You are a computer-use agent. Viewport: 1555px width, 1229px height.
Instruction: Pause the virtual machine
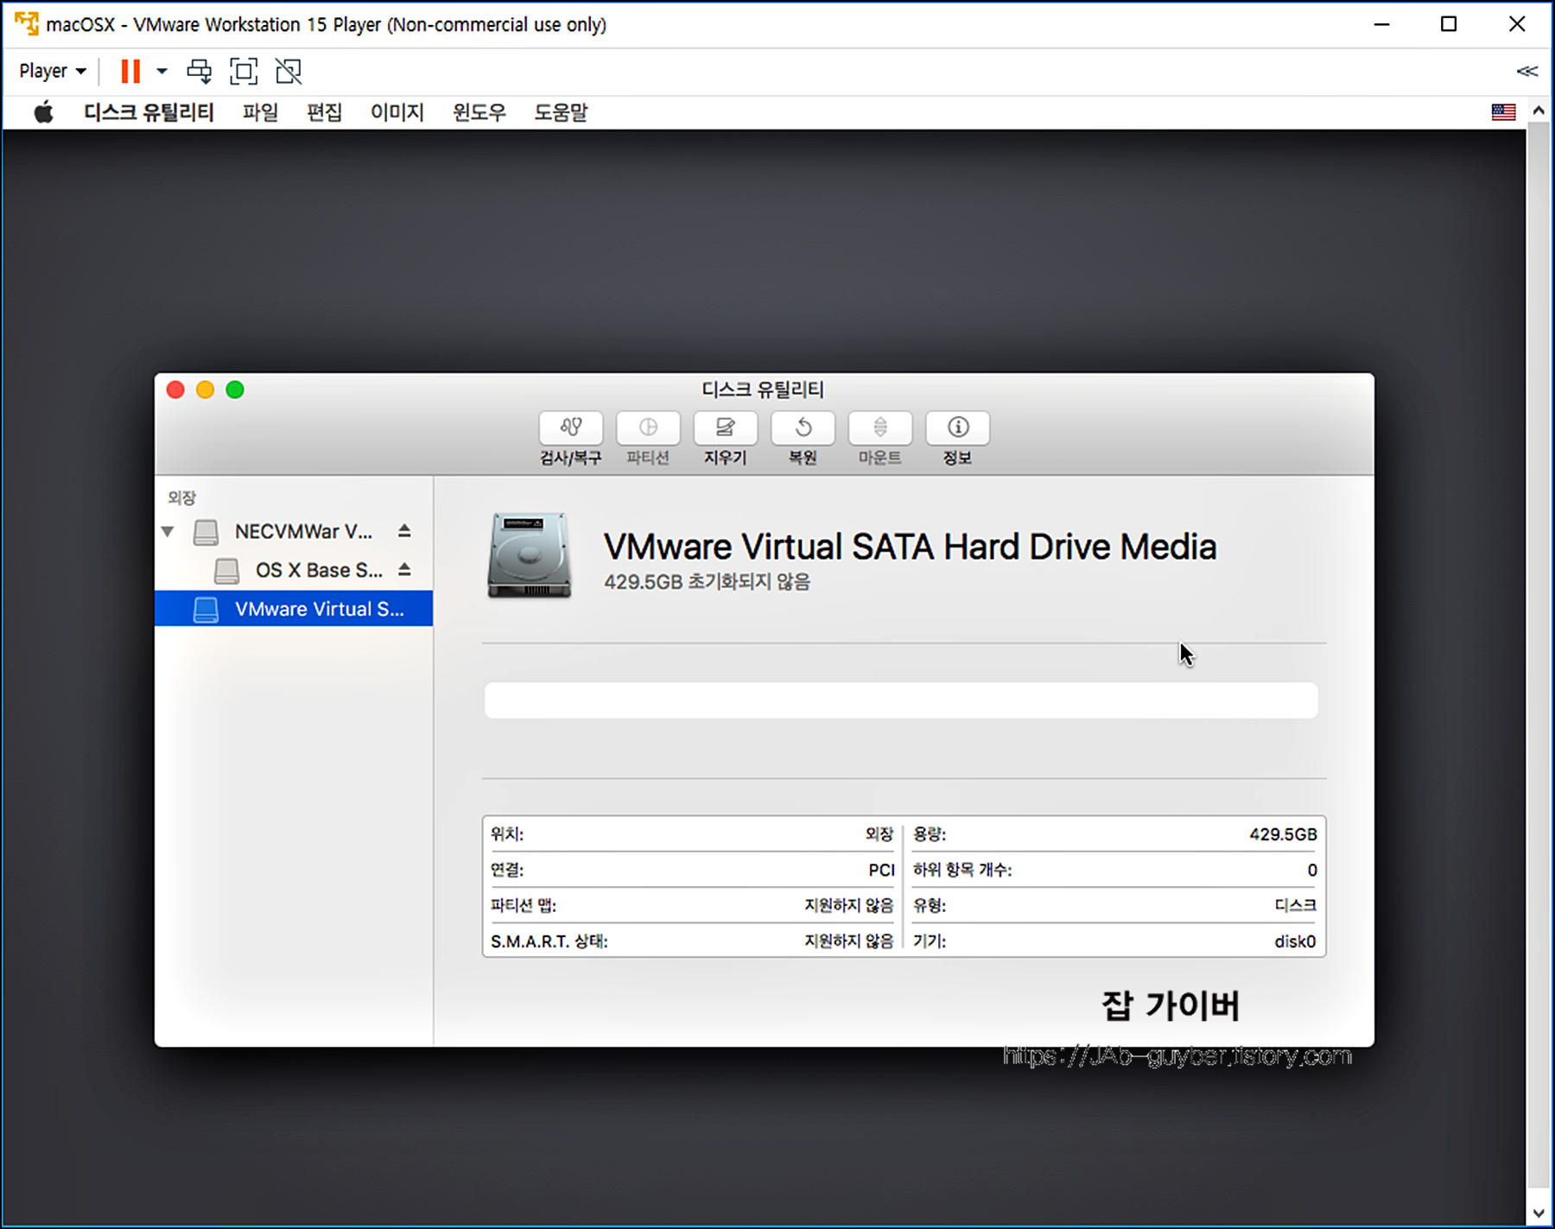130,71
